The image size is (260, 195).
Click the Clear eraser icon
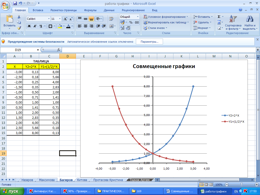[219, 28]
